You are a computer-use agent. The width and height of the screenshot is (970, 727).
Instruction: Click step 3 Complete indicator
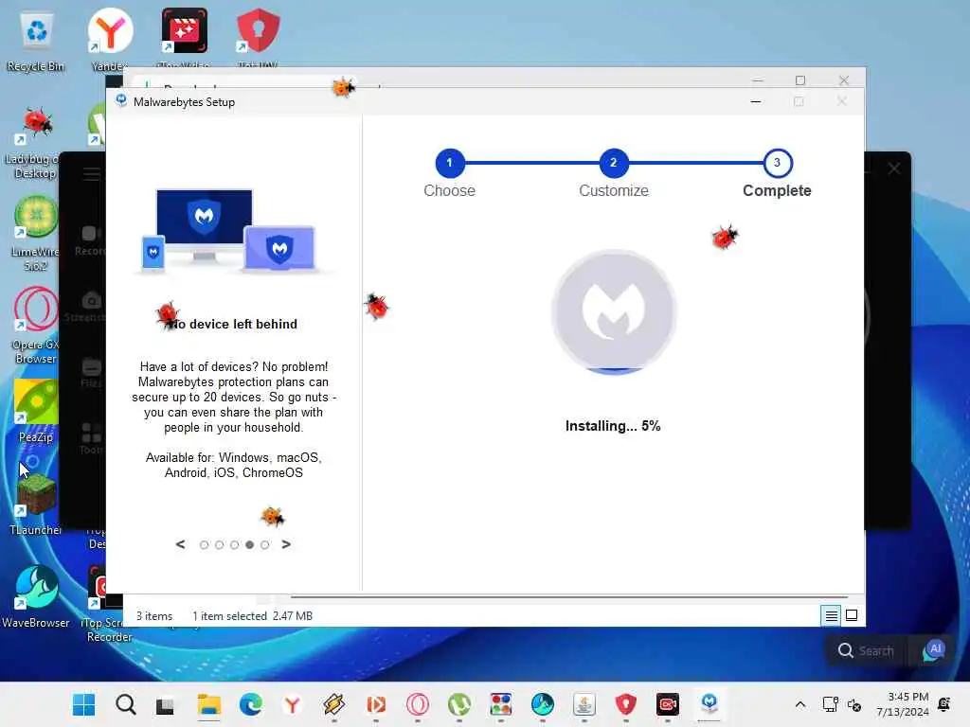point(778,163)
